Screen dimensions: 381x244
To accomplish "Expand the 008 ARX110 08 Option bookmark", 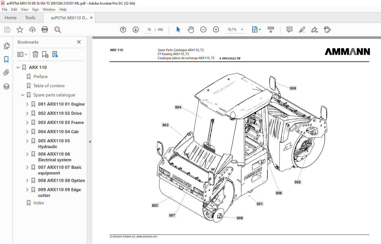I will coord(27,181).
